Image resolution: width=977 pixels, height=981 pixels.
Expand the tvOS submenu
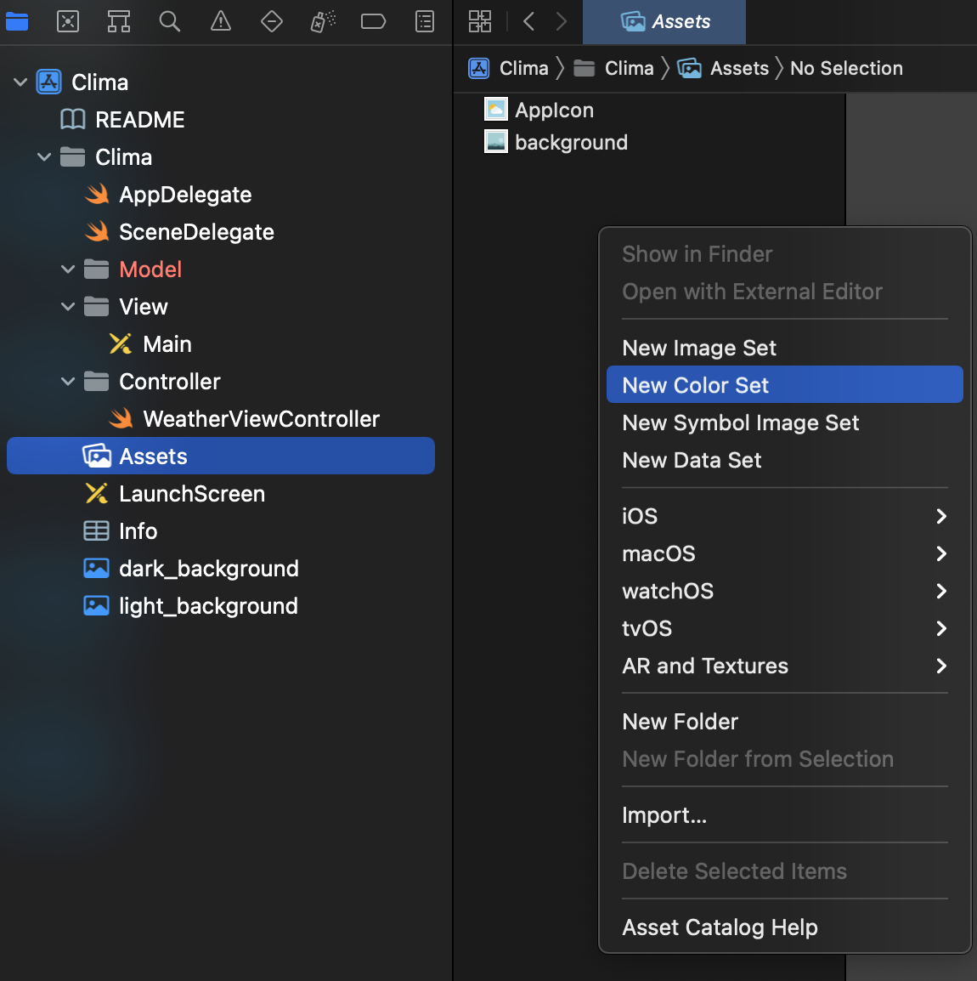[x=784, y=628]
